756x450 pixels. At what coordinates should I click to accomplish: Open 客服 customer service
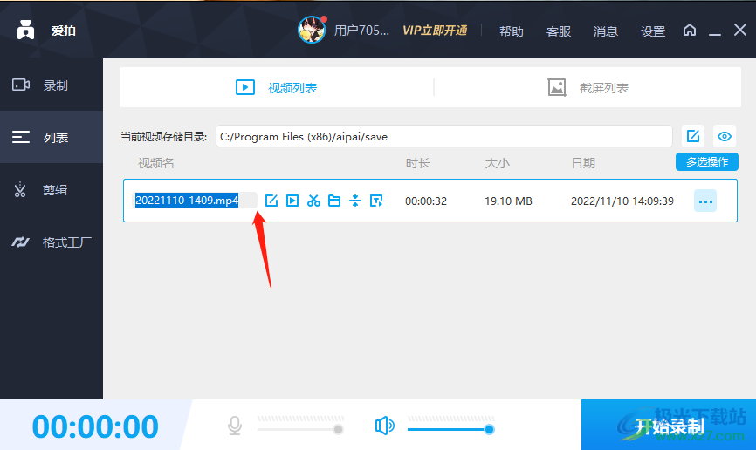[559, 31]
